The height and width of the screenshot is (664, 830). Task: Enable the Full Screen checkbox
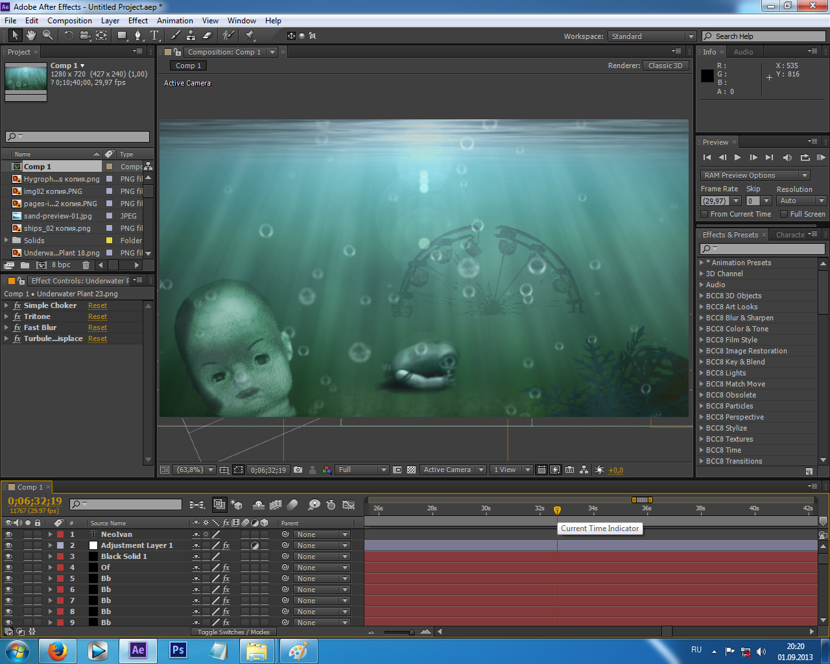click(x=784, y=214)
